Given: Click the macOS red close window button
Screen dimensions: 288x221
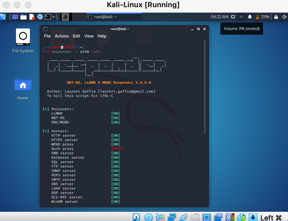Looking at the screenshot, I should coord(6,5).
